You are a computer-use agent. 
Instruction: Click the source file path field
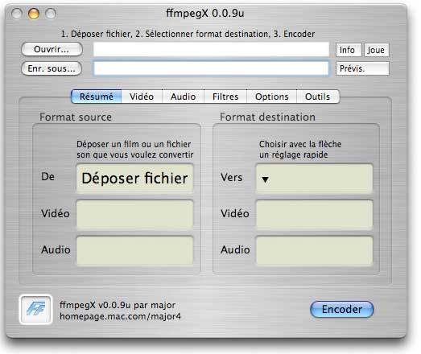tap(211, 49)
